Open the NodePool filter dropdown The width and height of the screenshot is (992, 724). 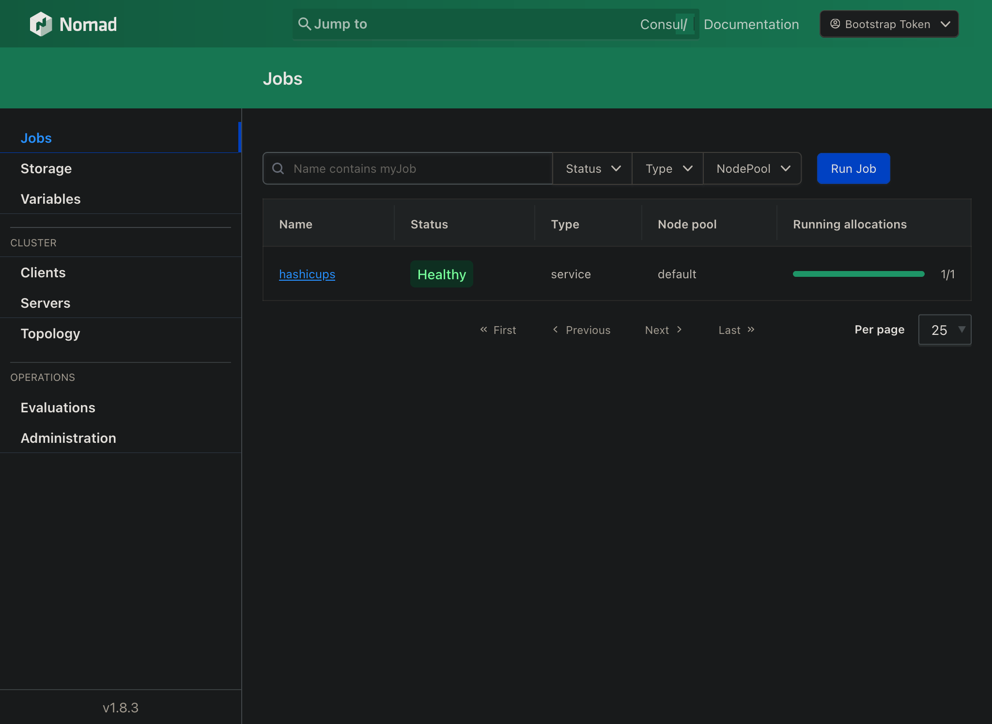(751, 168)
